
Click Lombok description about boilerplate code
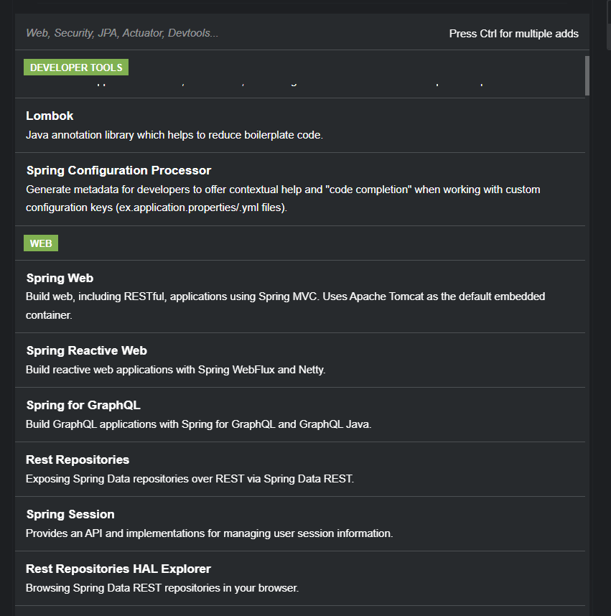coord(174,135)
